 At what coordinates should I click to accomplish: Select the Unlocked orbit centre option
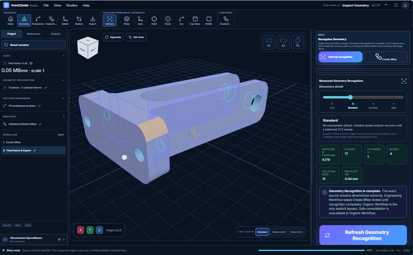[262, 232]
